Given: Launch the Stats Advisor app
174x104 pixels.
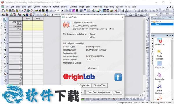Looking at the screenshot, I should [159, 52].
